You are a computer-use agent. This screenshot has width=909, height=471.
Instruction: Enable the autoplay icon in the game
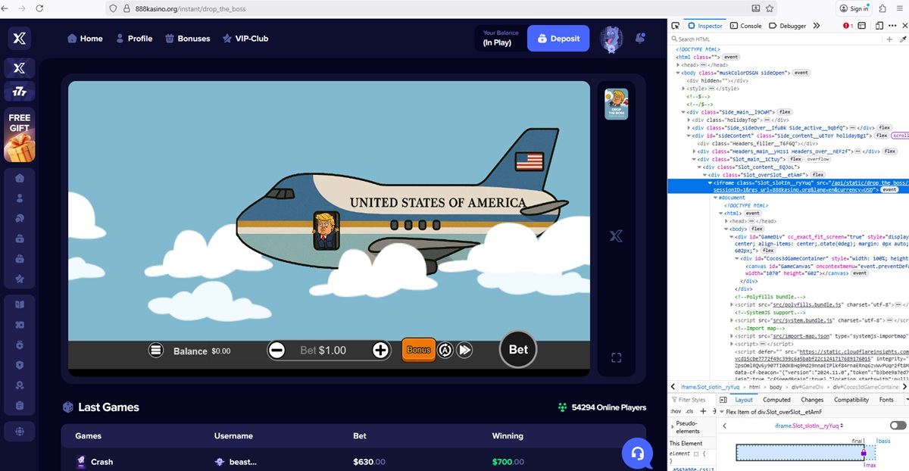click(445, 350)
